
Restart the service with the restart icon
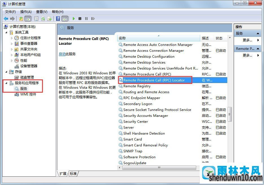(x=93, y=19)
